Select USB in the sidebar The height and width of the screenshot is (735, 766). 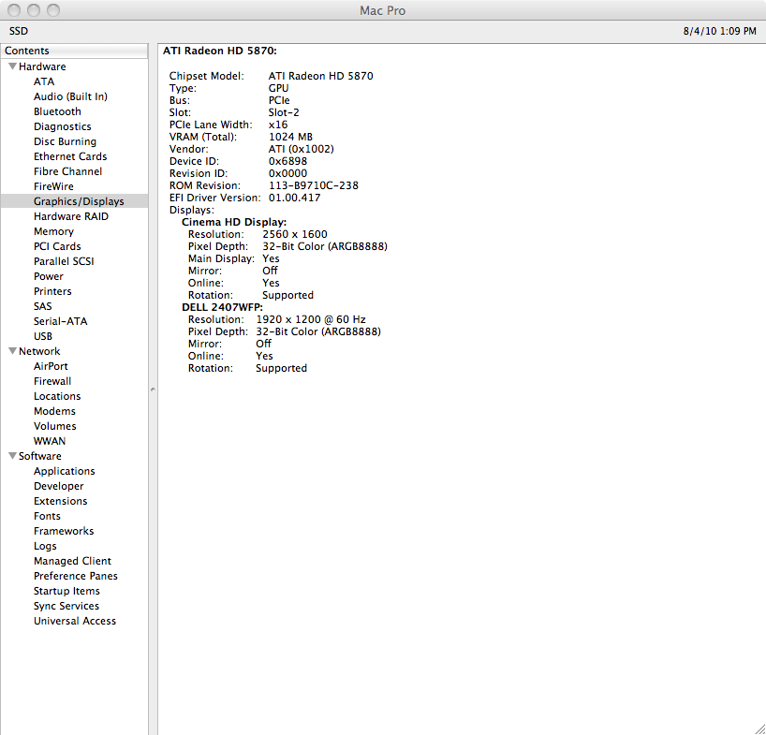click(43, 336)
